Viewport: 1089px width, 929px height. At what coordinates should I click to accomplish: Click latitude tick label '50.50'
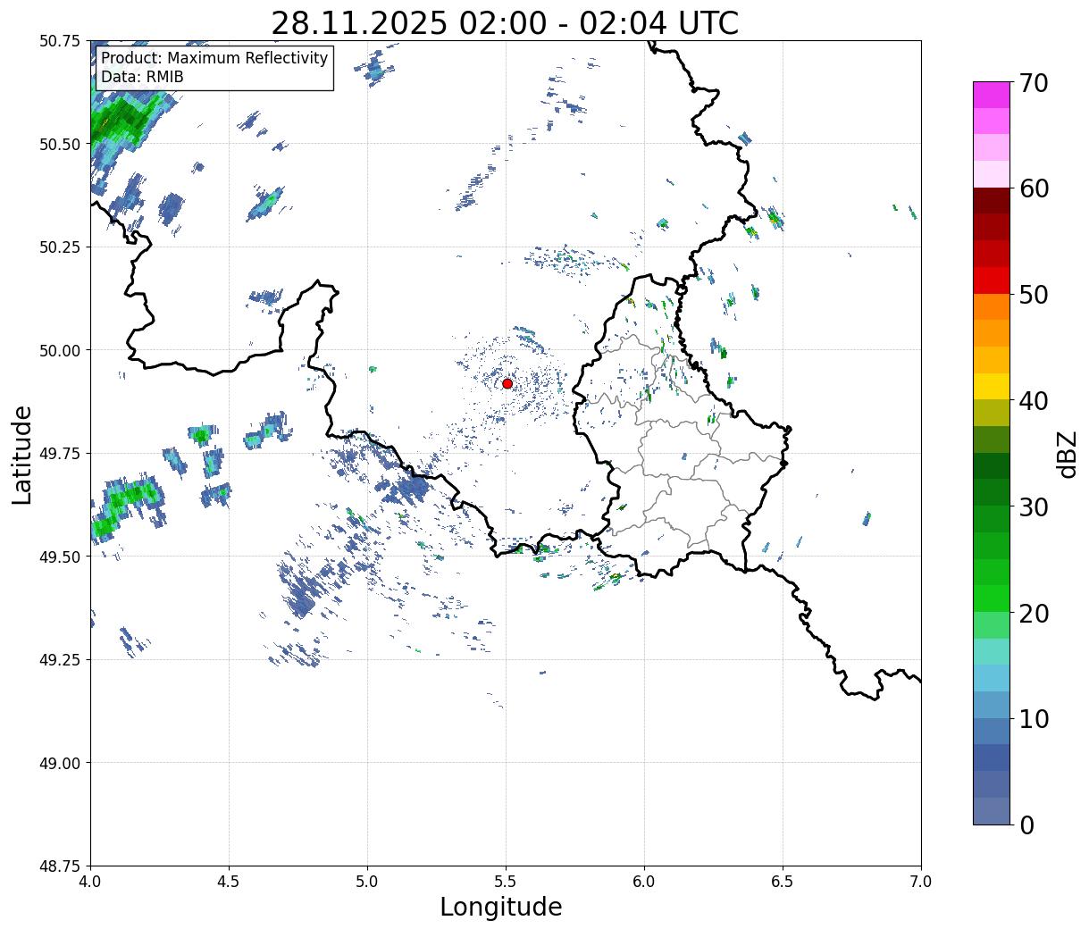tap(60, 144)
